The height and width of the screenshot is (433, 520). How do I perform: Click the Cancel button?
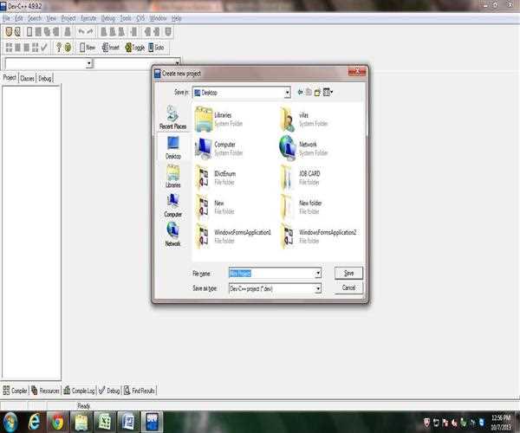pos(348,288)
